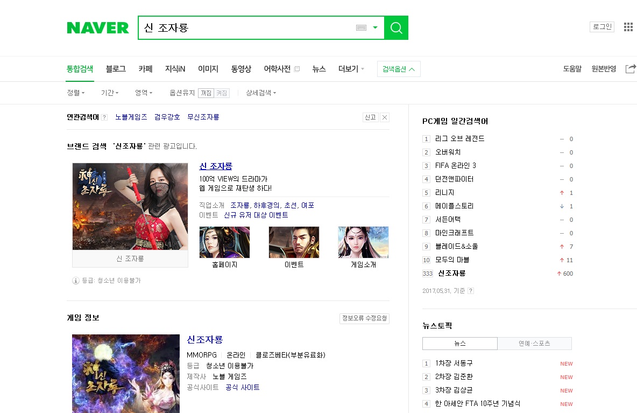Click the 신 조자룡 brand banner image
The height and width of the screenshot is (413, 637).
130,207
